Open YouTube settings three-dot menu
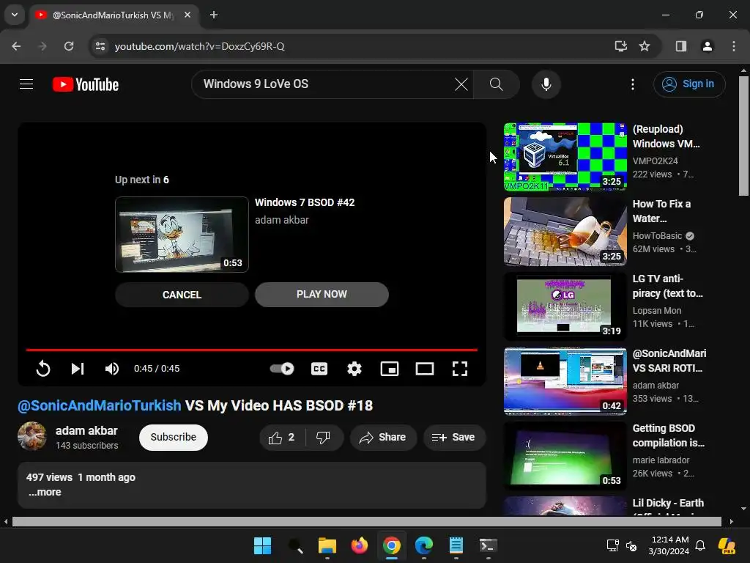Screen dimensions: 750x563 632,84
